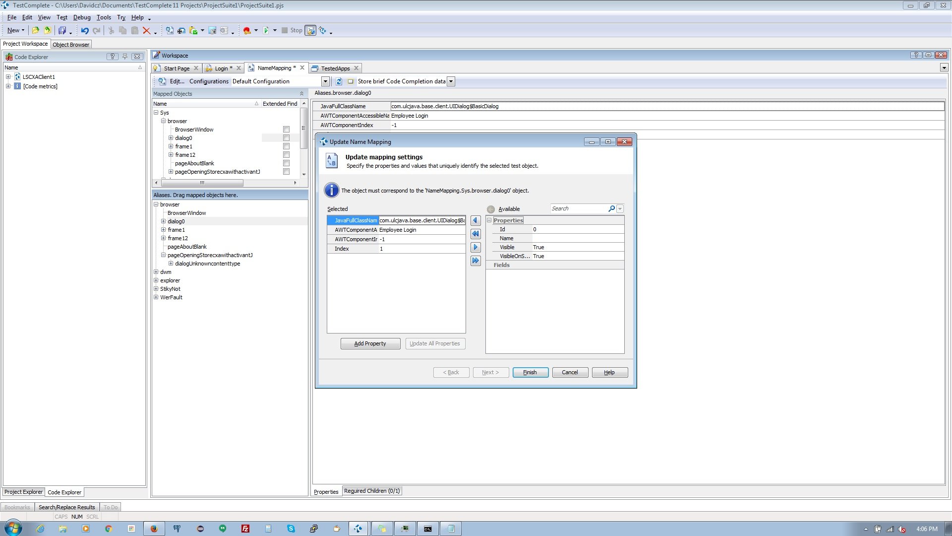
Task: Click the Delete red X icon
Action: (x=146, y=30)
